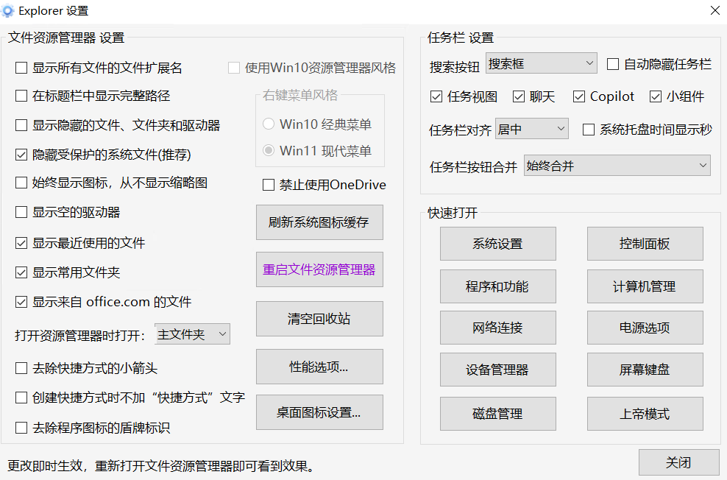打开"任务栏按钮合并"下拉框
The height and width of the screenshot is (480, 727).
coord(617,166)
